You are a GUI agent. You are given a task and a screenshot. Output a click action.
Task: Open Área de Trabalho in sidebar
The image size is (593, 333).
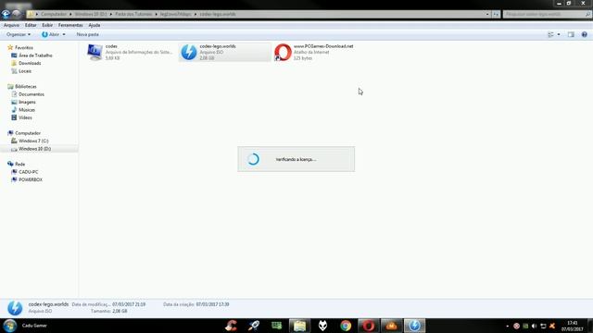pos(35,55)
